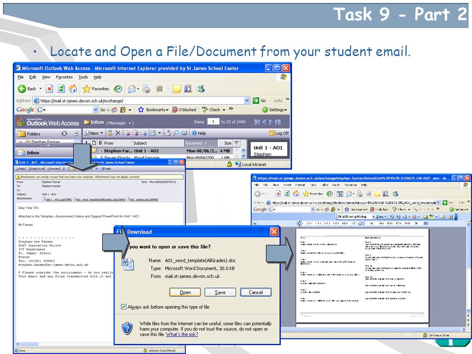
Task: Go to last page of Inbox items
Action: [x=278, y=122]
